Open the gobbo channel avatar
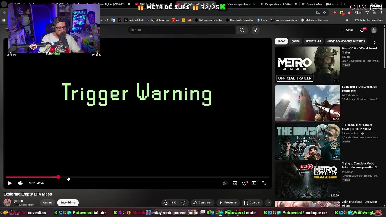 tap(7, 203)
